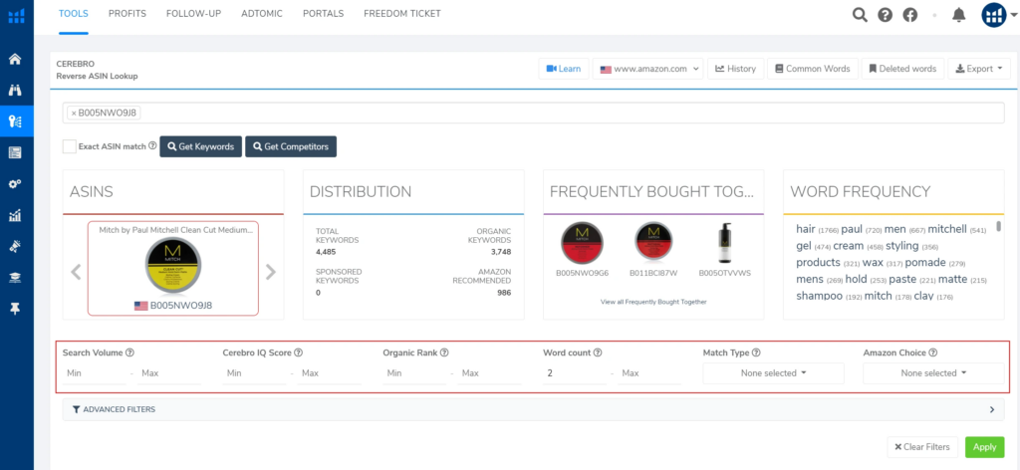Click the Cerebro IQ Score Max field

coord(330,373)
